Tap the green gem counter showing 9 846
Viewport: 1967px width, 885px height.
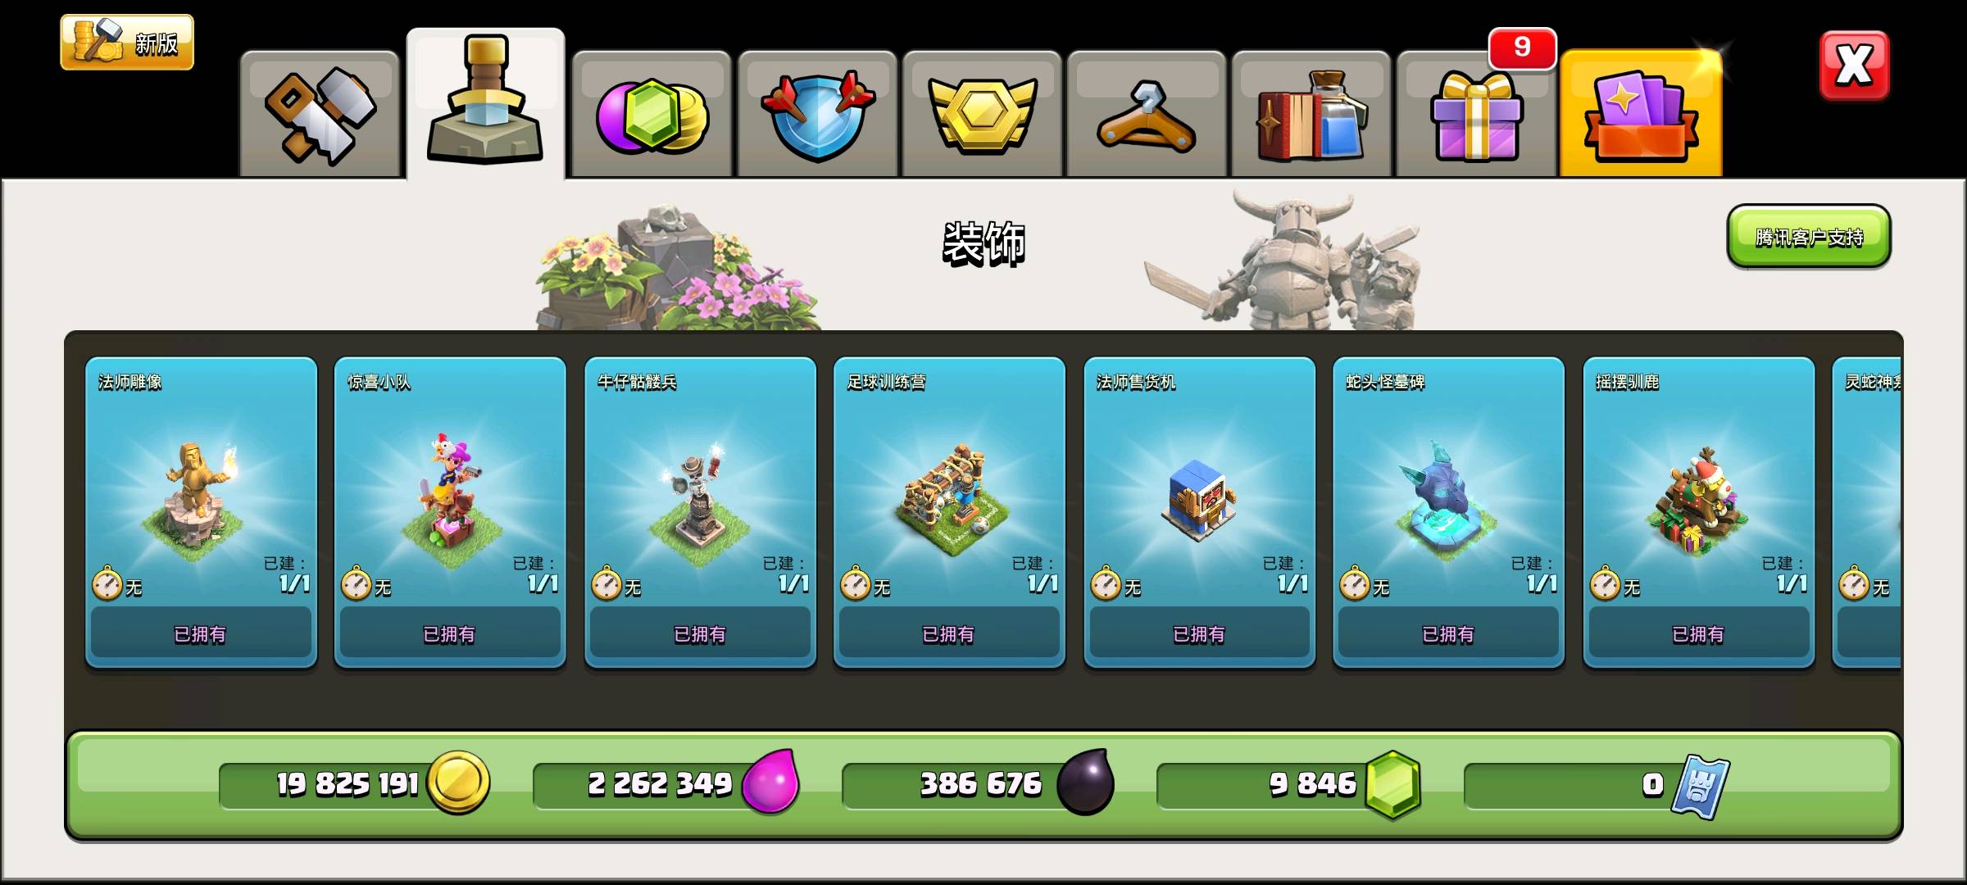click(x=1288, y=784)
